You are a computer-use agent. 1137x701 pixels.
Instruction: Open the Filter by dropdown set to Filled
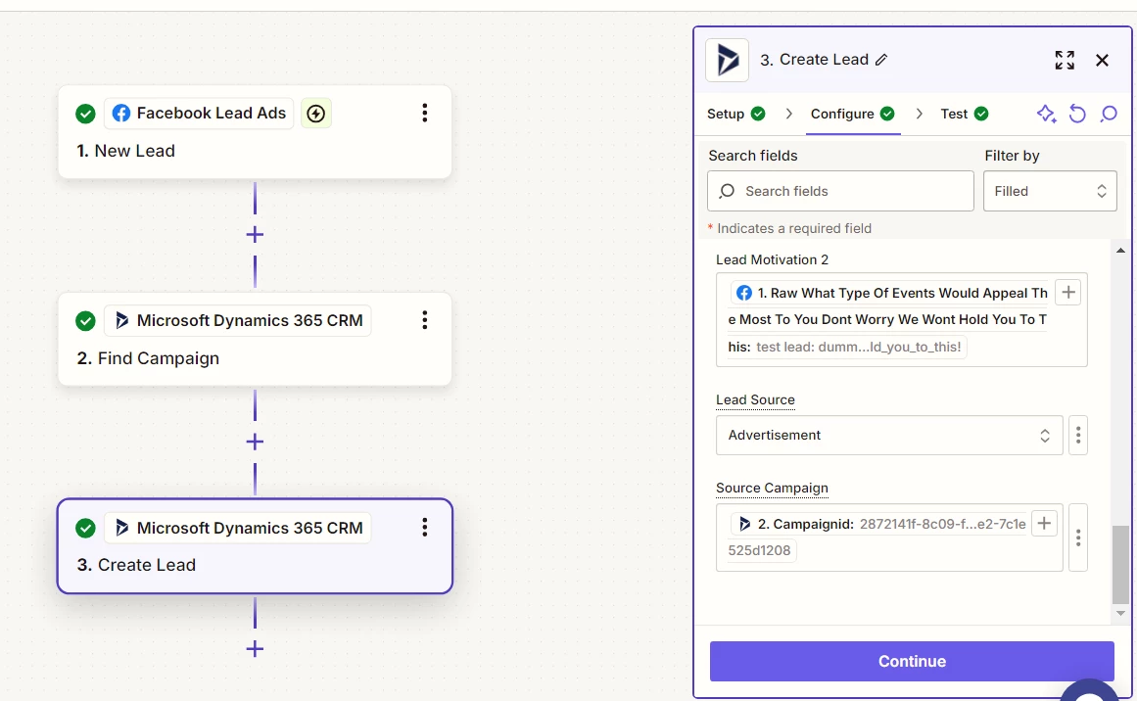1050,191
